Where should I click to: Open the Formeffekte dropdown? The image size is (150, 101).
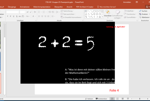point(130,17)
